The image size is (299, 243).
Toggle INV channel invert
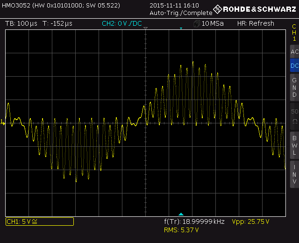294,174
